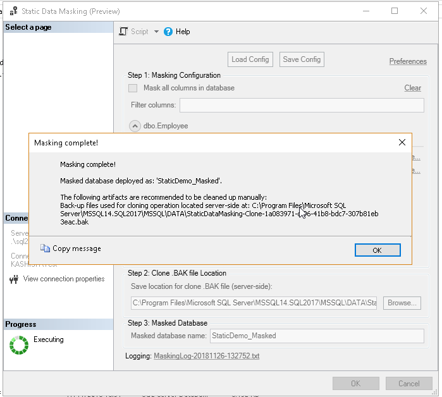Click the Static Data Masking title icon

pos(13,11)
